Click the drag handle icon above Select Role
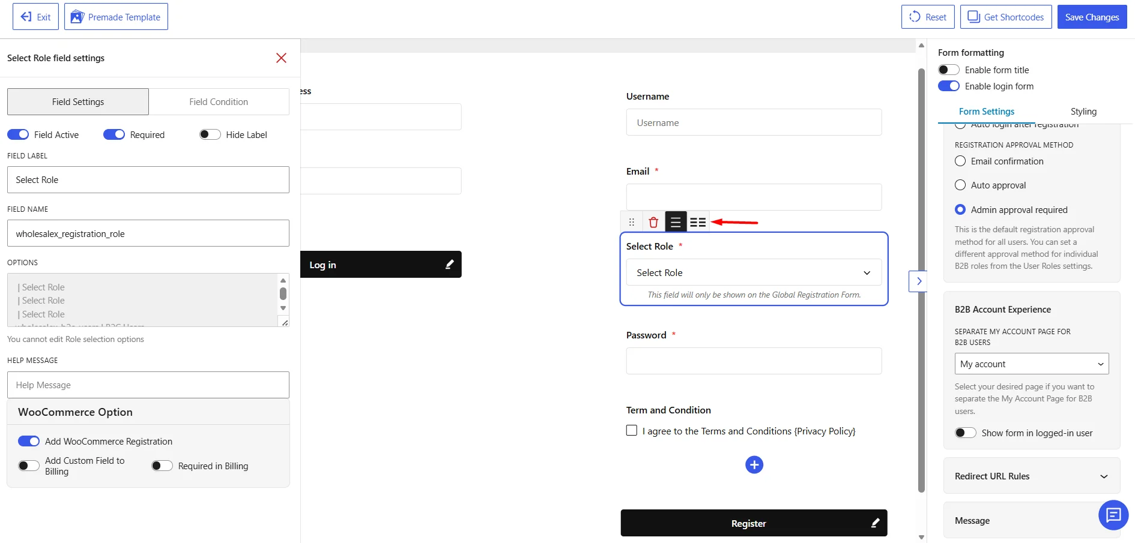The image size is (1135, 543). [x=631, y=222]
